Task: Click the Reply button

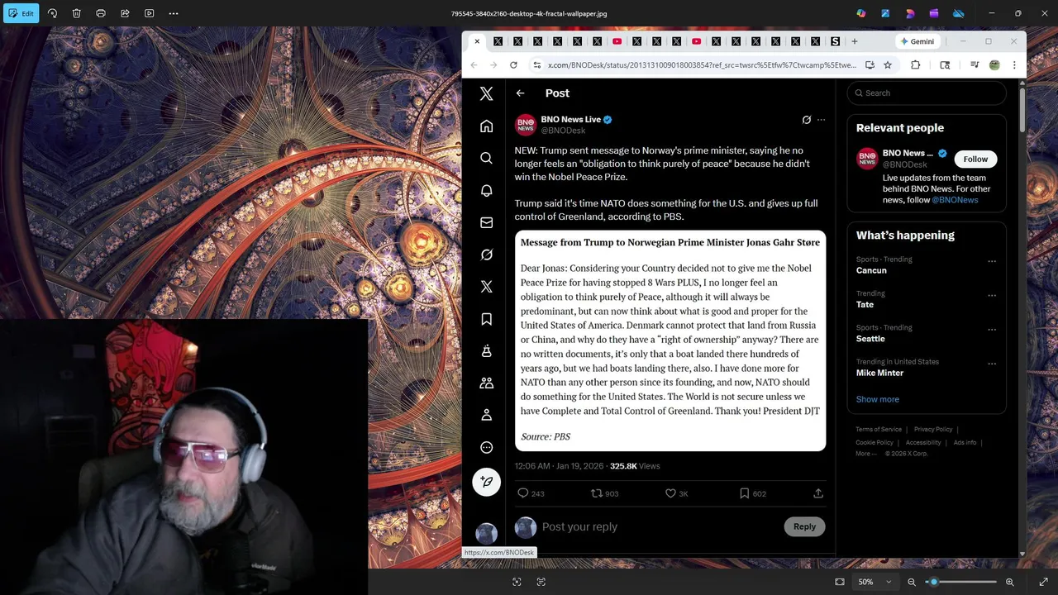Action: [x=804, y=526]
